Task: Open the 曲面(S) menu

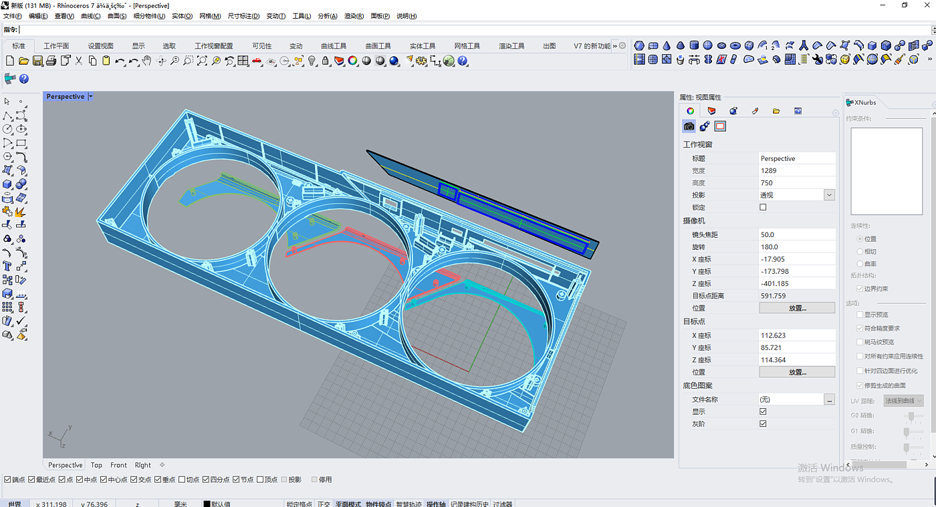Action: pos(117,16)
